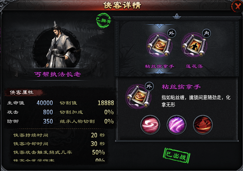
Task: Click the up chevron above skill list
Action: pos(159,26)
